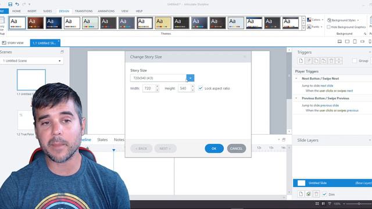Open the HOME ribbon tab

tap(16, 11)
